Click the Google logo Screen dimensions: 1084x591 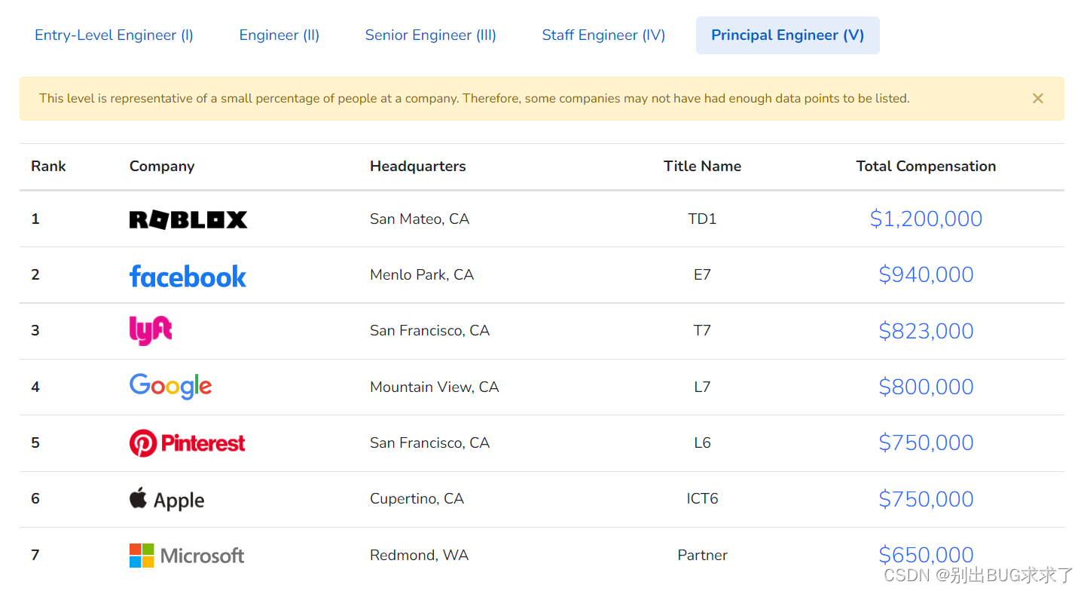(x=171, y=387)
